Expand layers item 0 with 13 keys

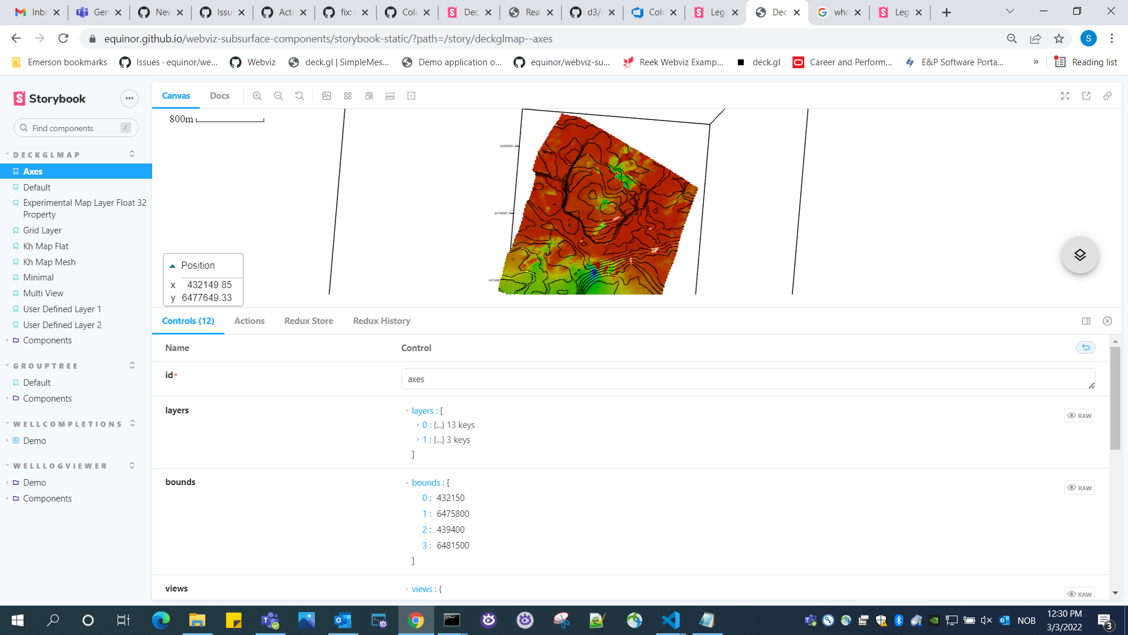coord(418,425)
